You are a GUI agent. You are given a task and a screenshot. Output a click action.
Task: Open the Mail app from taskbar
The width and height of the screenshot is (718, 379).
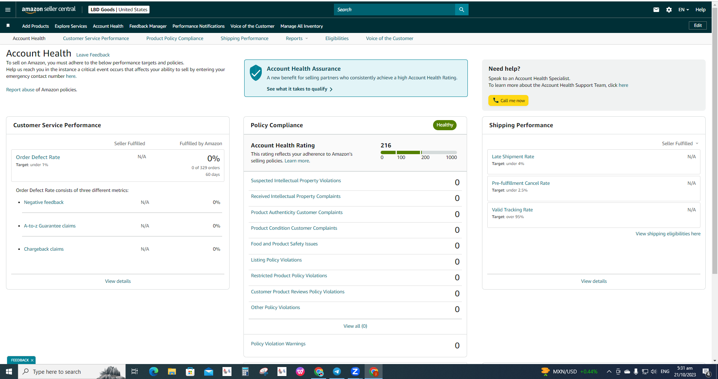pos(208,372)
